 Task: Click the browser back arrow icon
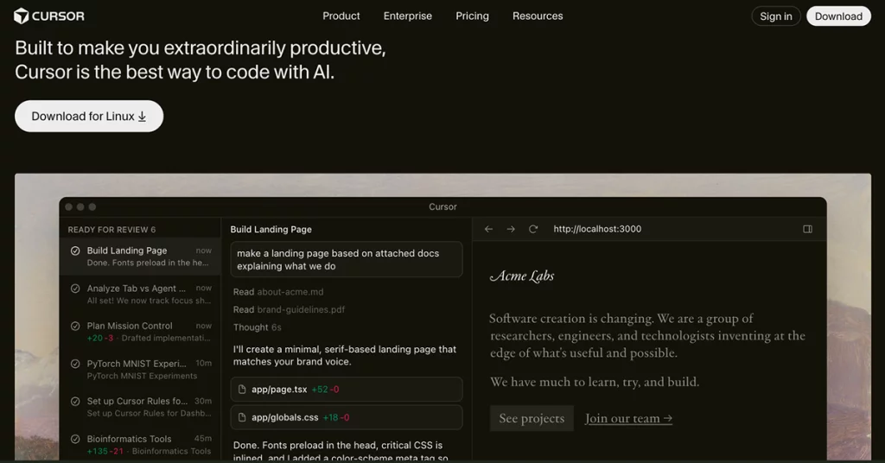coord(489,229)
